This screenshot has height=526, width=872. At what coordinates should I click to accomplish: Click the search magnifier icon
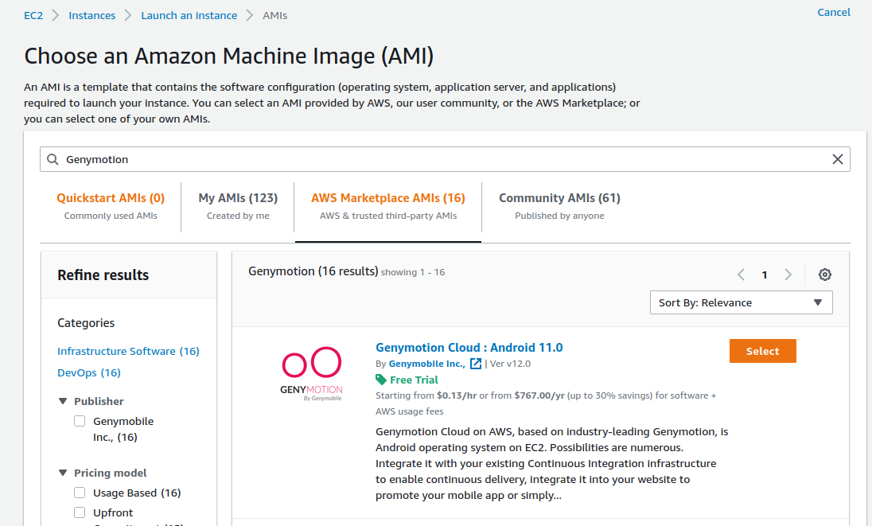(x=53, y=159)
